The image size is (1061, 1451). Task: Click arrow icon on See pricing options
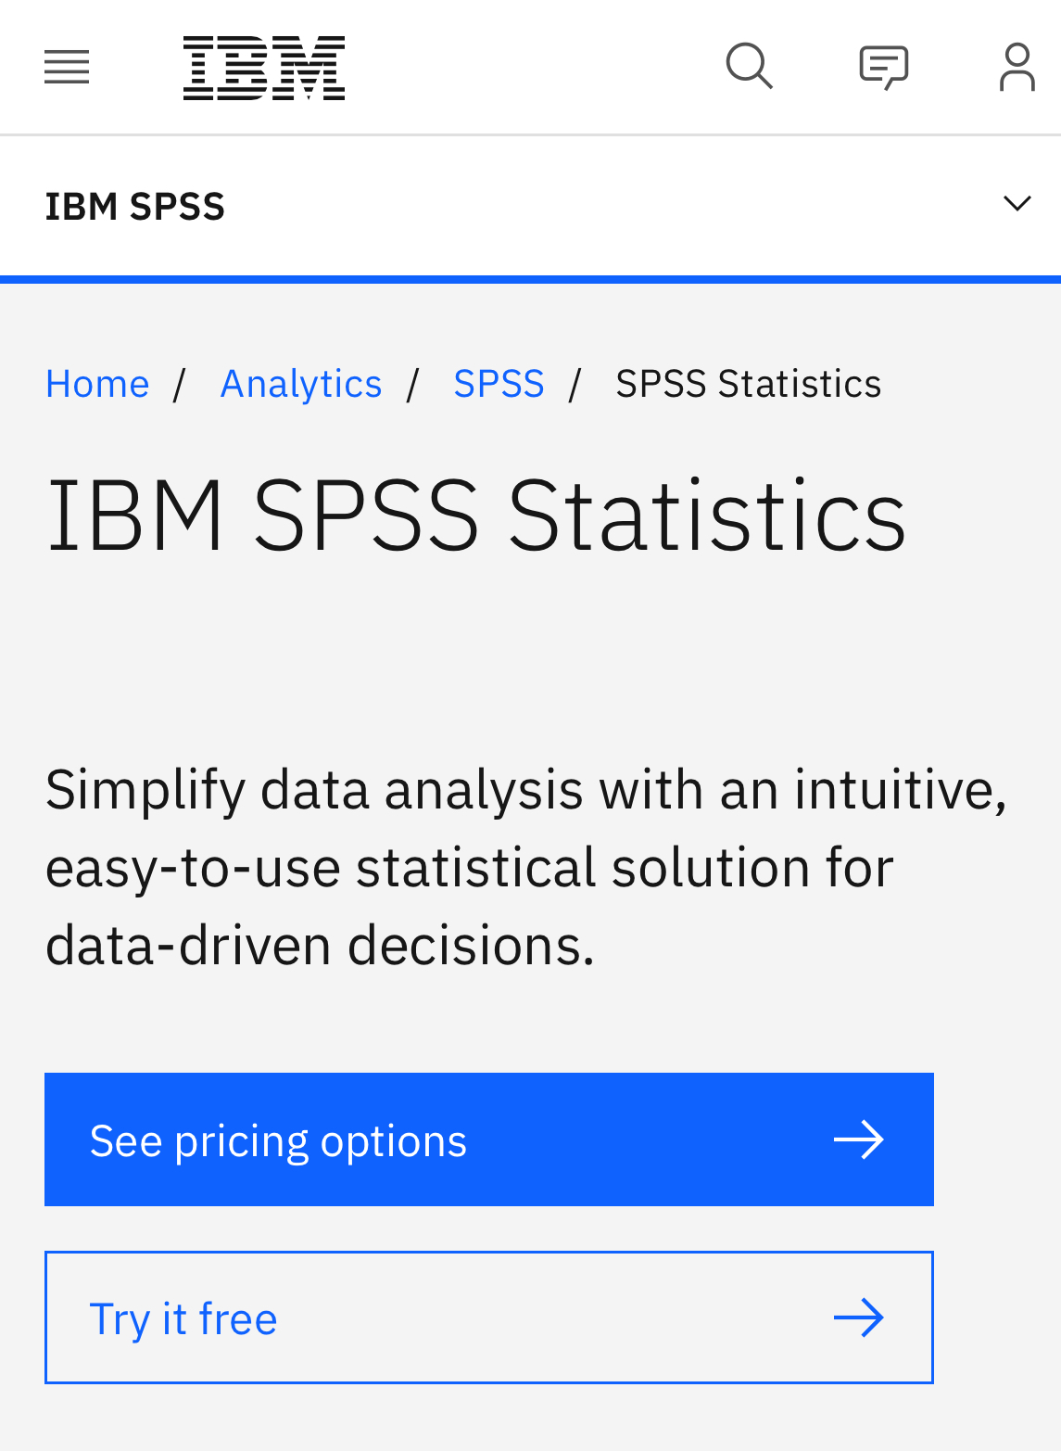point(859,1139)
